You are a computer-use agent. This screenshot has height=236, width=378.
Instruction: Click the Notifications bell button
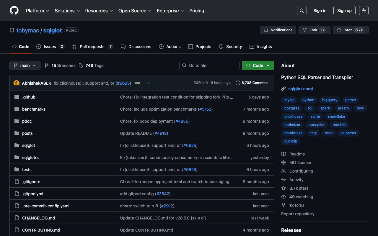[x=278, y=30]
